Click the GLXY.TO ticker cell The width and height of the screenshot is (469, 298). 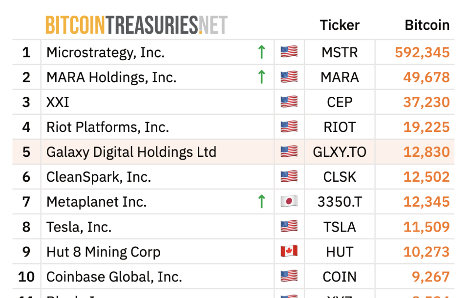pyautogui.click(x=340, y=152)
